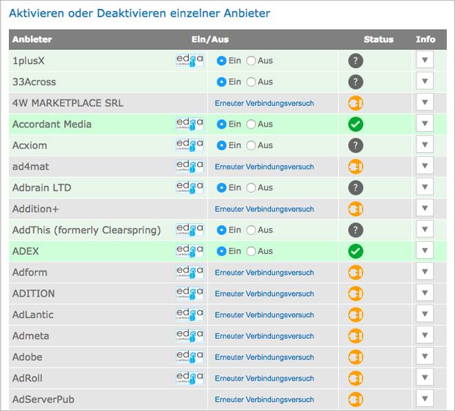Click the Anbieter column header
This screenshot has height=411, width=455.
coord(32,39)
